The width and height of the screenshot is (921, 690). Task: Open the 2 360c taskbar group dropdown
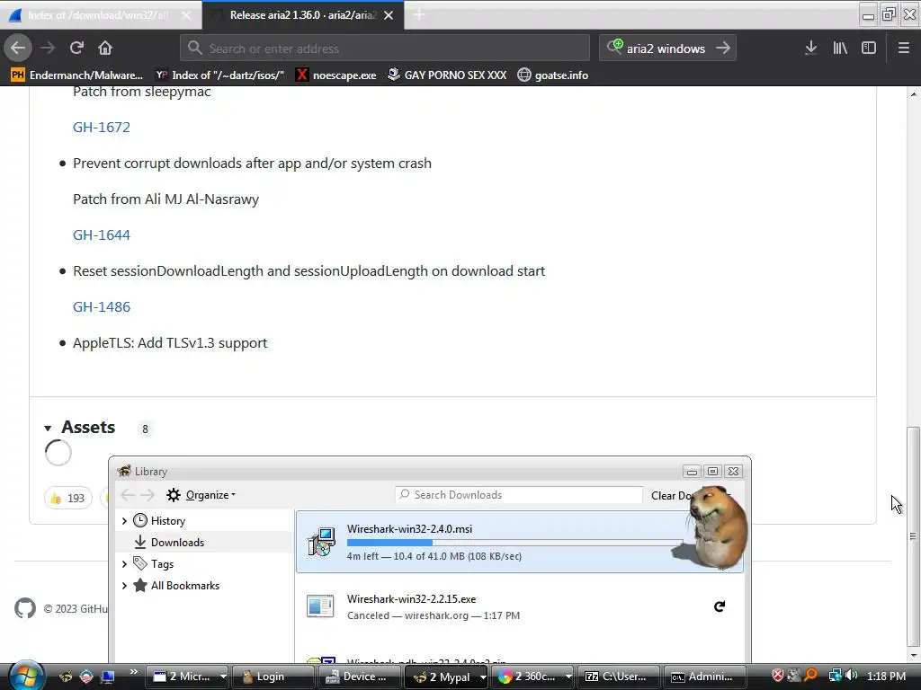click(x=568, y=677)
